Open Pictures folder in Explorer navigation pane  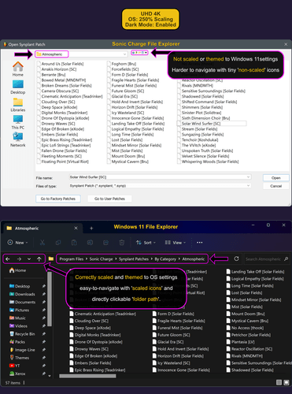click(x=19, y=310)
